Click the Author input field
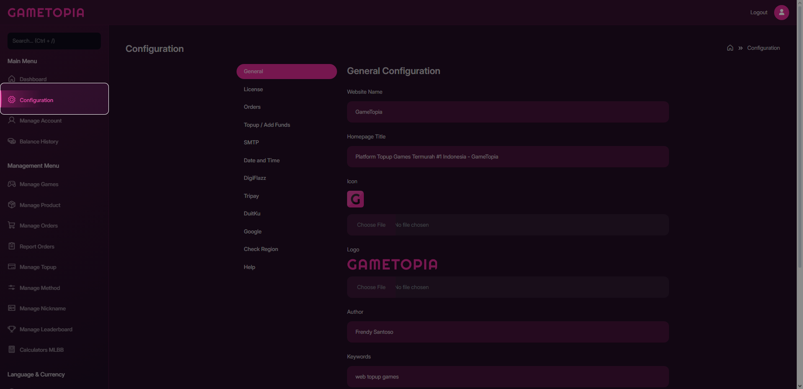 (x=508, y=332)
